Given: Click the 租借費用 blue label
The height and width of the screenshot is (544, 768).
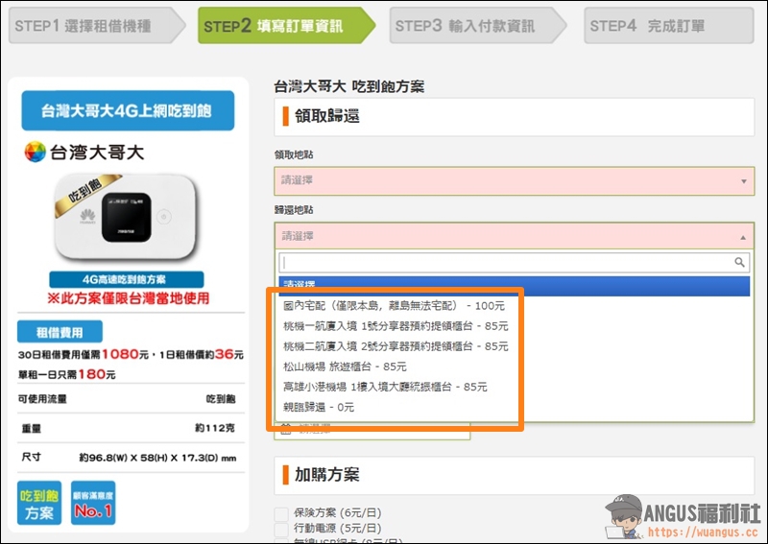Looking at the screenshot, I should click(60, 333).
